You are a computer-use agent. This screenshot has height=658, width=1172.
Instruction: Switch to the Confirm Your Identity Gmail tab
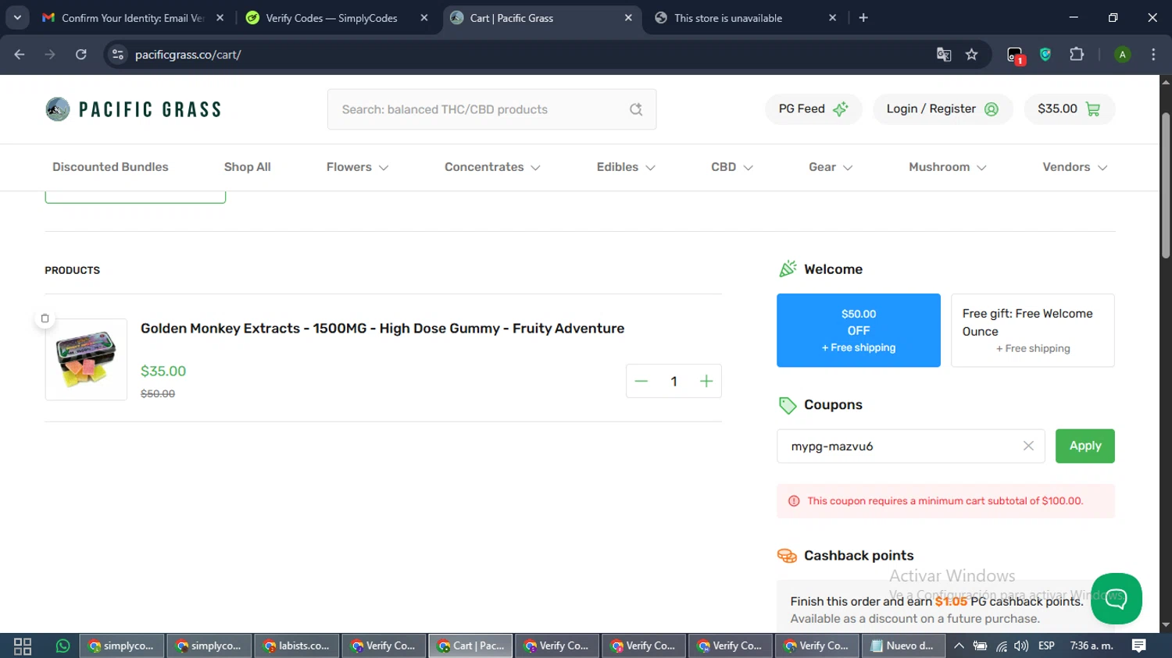coord(134,18)
